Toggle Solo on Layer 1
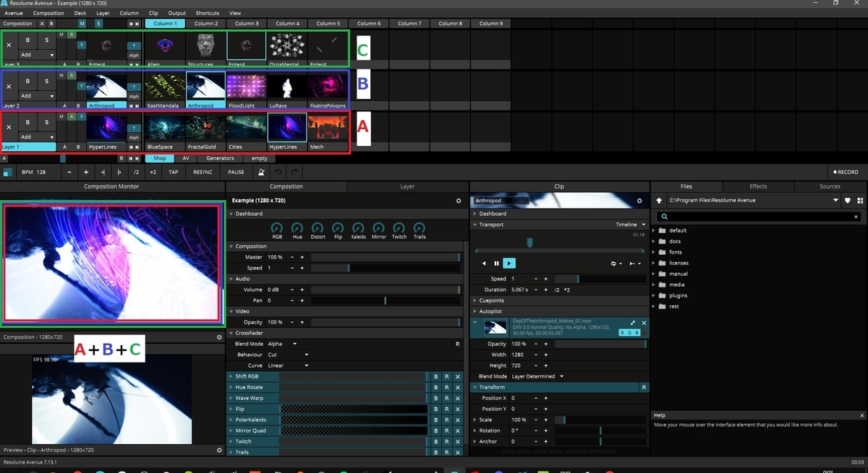The image size is (868, 473). click(x=46, y=122)
